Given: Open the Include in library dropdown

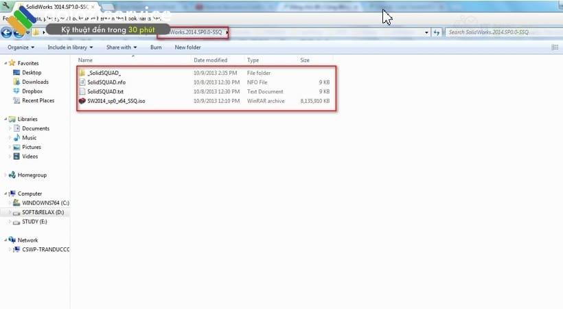Looking at the screenshot, I should tap(71, 47).
